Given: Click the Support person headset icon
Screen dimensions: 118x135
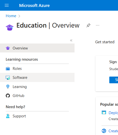Looking at the screenshot, I should click(x=8, y=116).
